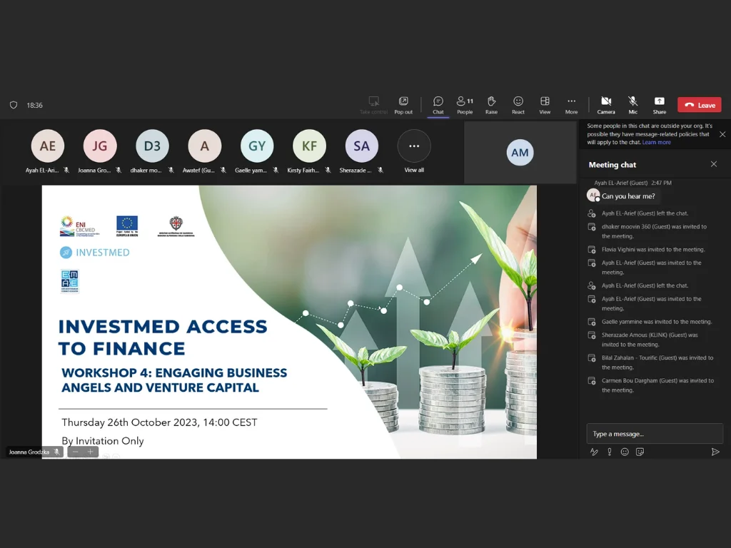The height and width of the screenshot is (548, 731).
Task: Open the More actions menu
Action: coord(571,104)
